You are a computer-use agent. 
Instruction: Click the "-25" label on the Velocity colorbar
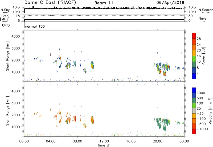(200, 114)
